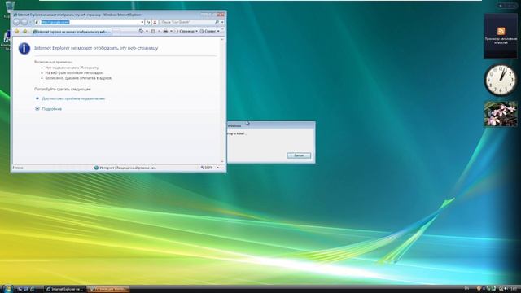Expand the Подробнее (More information) section

[x=49, y=109]
